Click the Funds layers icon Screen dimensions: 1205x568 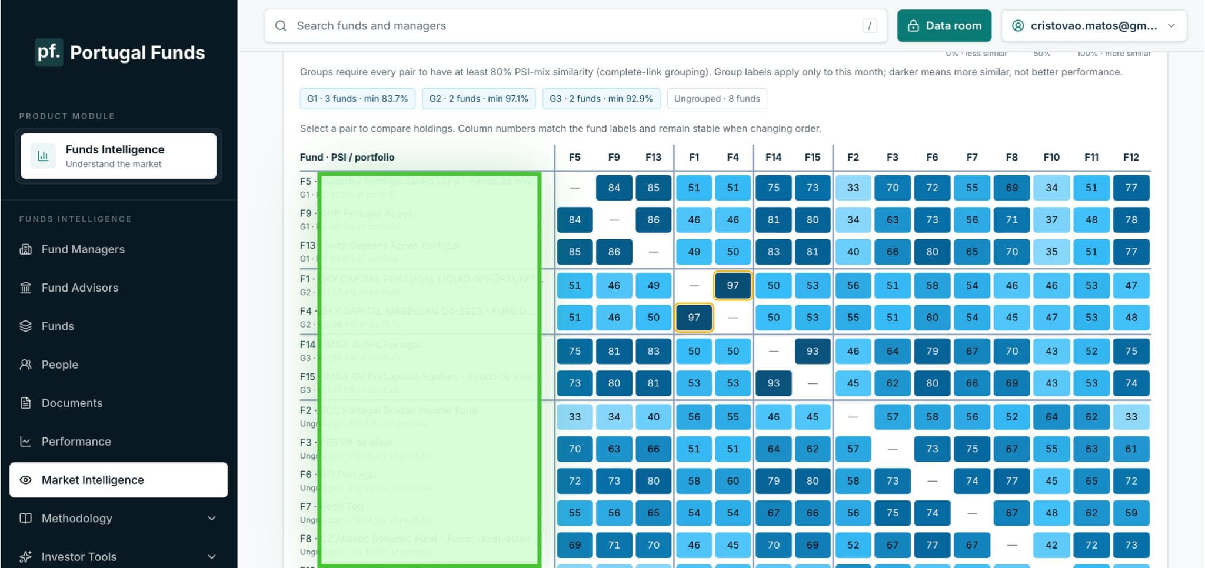click(25, 326)
